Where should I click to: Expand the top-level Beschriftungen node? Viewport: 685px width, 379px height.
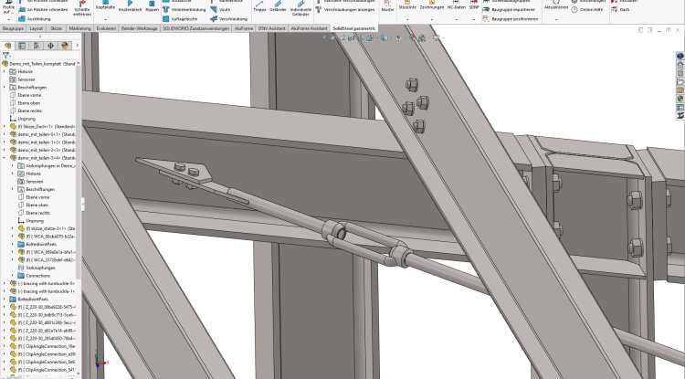click(x=5, y=88)
